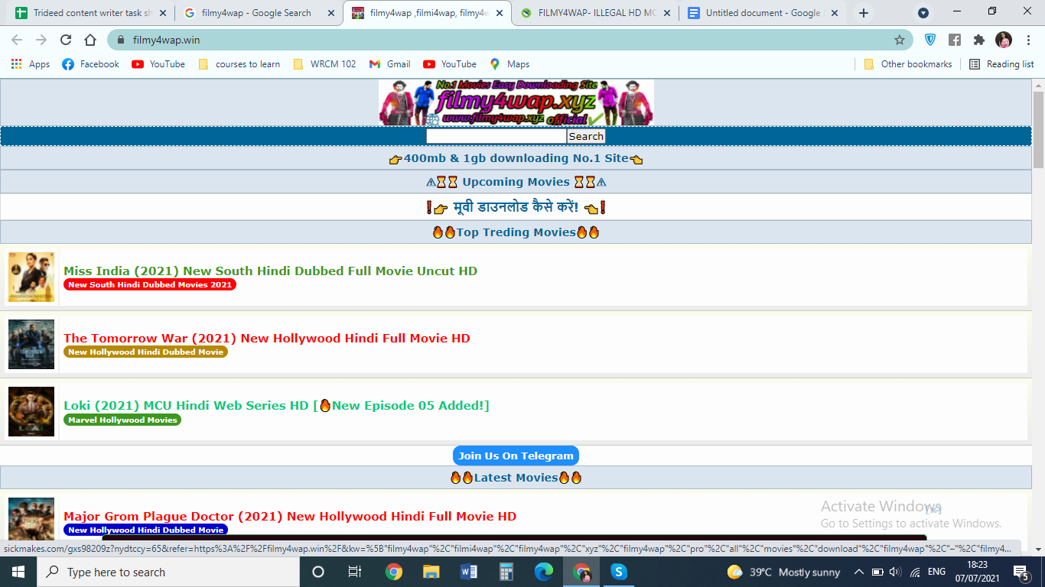Image resolution: width=1045 pixels, height=587 pixels.
Task: Open the 400mb & 1gb downloading link
Action: click(516, 158)
